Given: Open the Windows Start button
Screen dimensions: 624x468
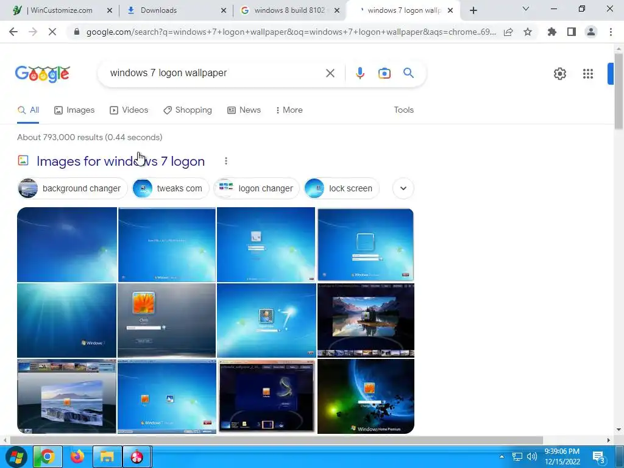Looking at the screenshot, I should (15, 456).
